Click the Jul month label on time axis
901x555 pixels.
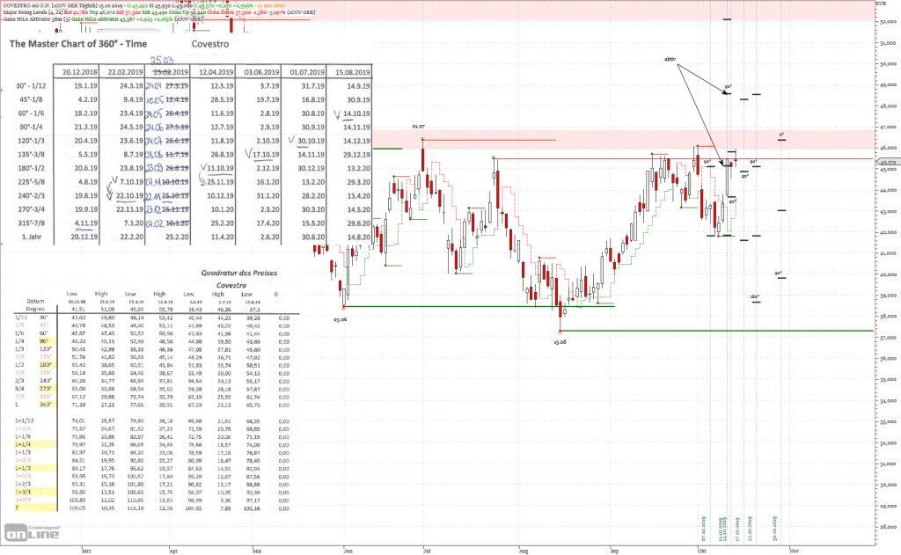click(x=427, y=551)
